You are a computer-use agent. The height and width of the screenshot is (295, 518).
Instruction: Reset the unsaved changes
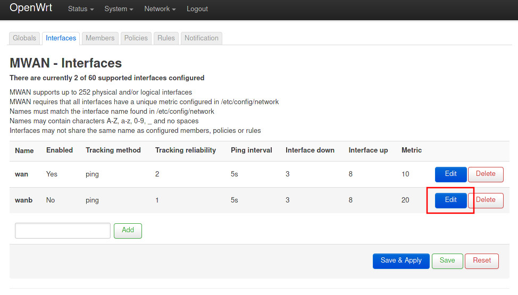[x=481, y=261]
